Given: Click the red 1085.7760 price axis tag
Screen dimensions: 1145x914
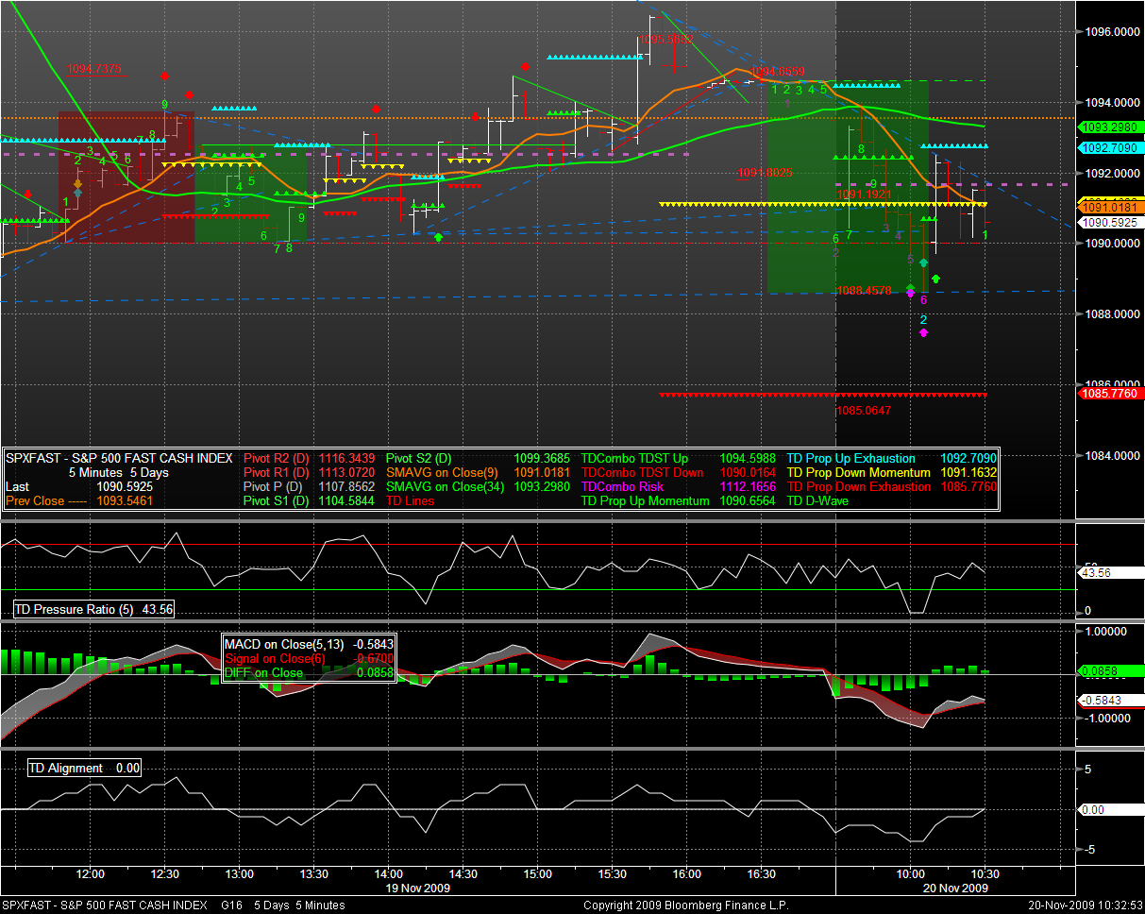Looking at the screenshot, I should click(x=1110, y=394).
